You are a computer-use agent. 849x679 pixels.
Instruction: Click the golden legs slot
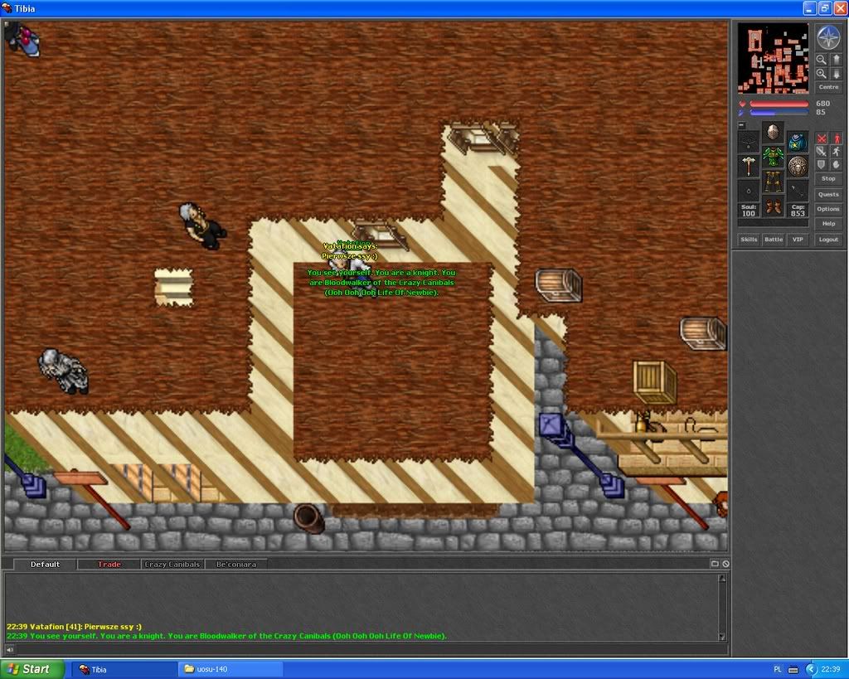pos(773,180)
